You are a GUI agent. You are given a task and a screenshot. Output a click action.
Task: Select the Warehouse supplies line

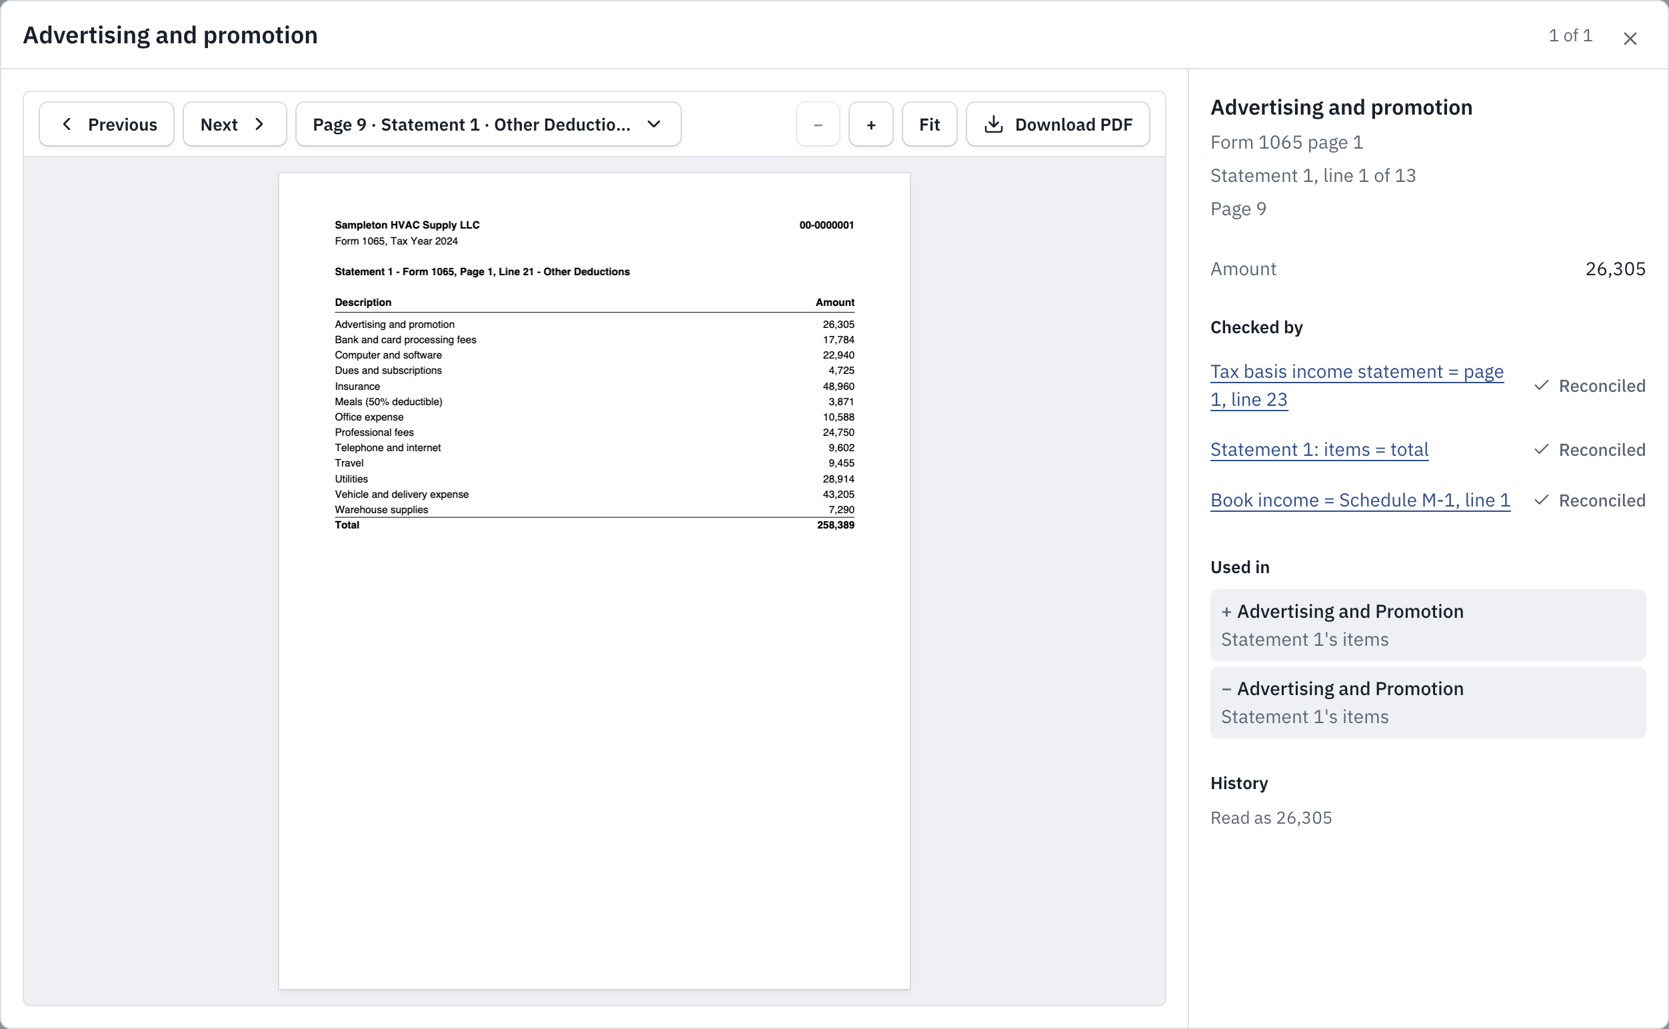(595, 510)
